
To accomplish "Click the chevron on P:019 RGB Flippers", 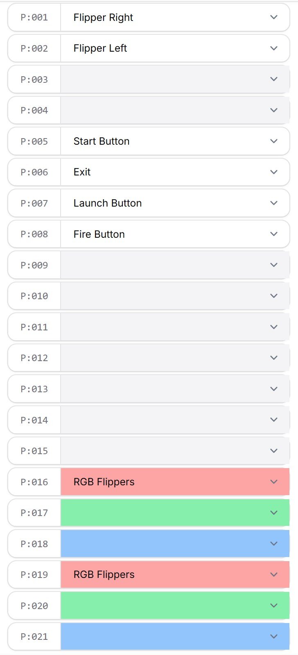I will (274, 575).
